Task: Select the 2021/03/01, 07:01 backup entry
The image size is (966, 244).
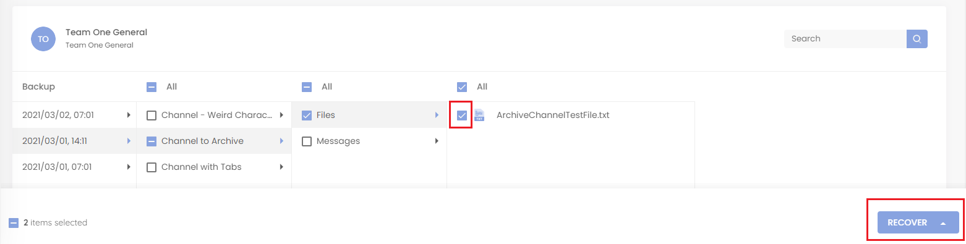Action: [x=74, y=167]
